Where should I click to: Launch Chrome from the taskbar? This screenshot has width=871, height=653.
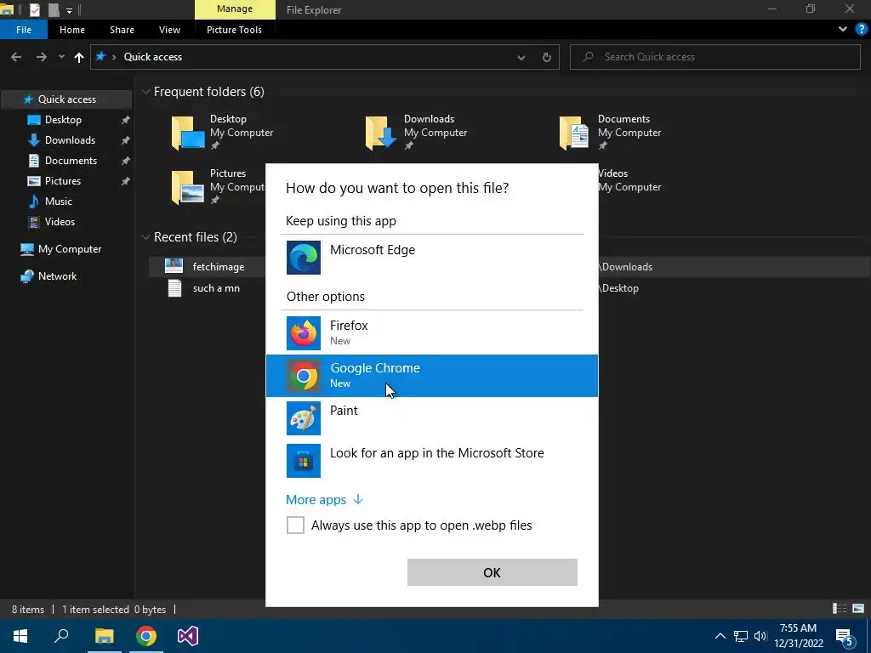tap(146, 636)
